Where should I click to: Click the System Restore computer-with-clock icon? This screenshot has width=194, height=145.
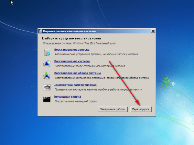point(47,63)
